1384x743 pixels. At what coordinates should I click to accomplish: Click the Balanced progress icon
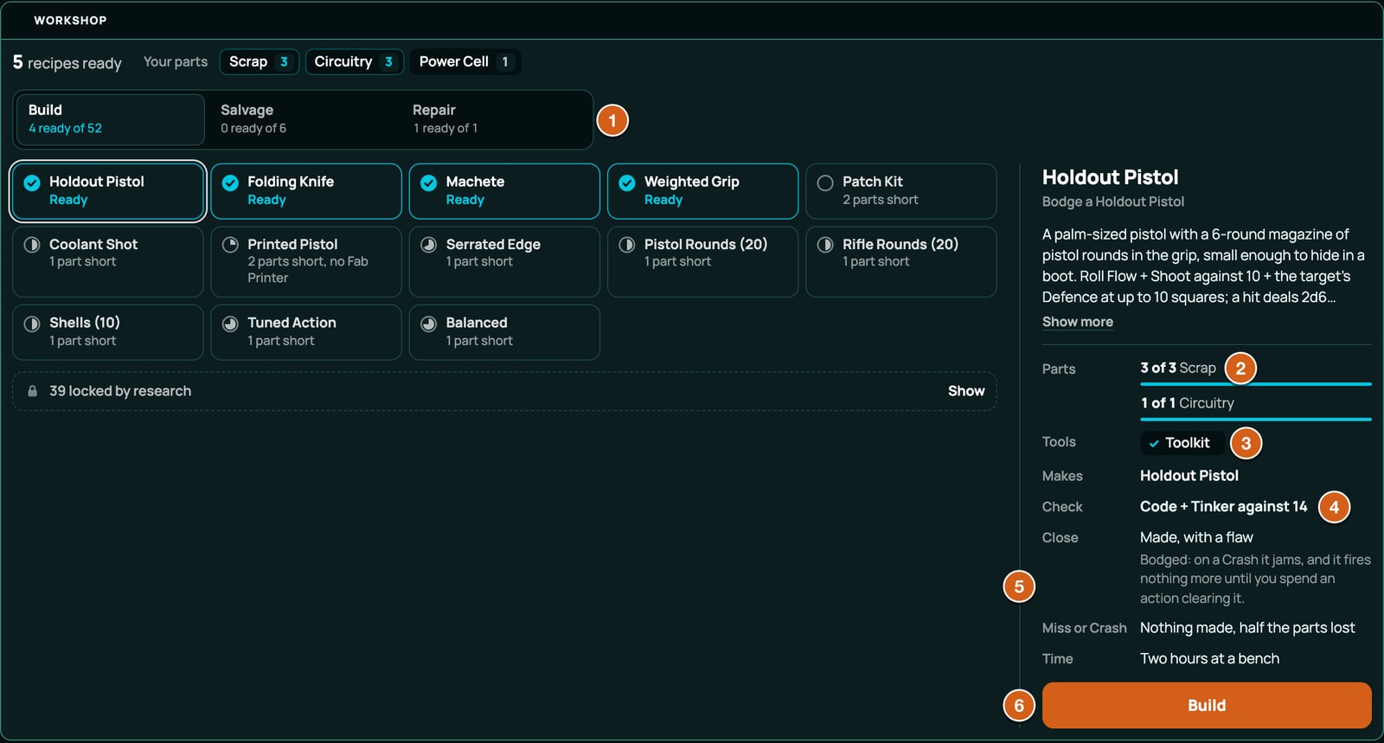[428, 323]
